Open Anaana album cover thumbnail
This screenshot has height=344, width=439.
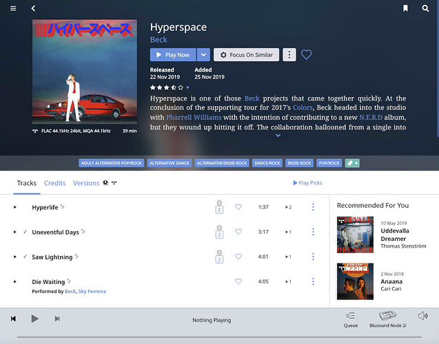click(355, 281)
